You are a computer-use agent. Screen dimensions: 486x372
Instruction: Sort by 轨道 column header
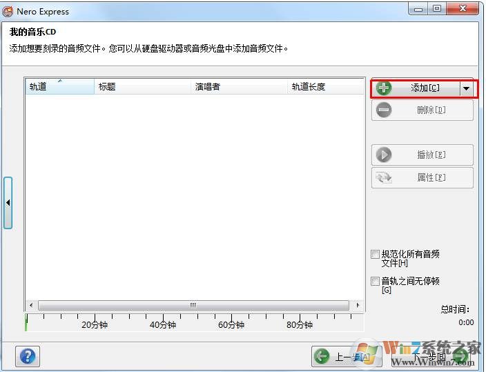59,86
